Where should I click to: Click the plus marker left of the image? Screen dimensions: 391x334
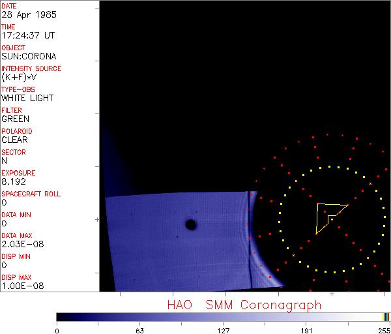97,220
